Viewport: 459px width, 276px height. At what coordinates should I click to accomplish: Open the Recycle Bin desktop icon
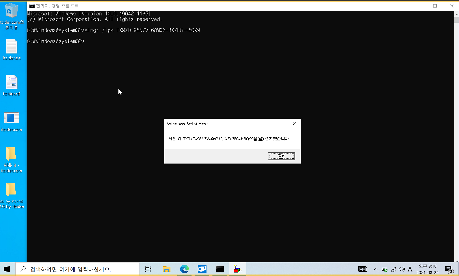click(12, 16)
